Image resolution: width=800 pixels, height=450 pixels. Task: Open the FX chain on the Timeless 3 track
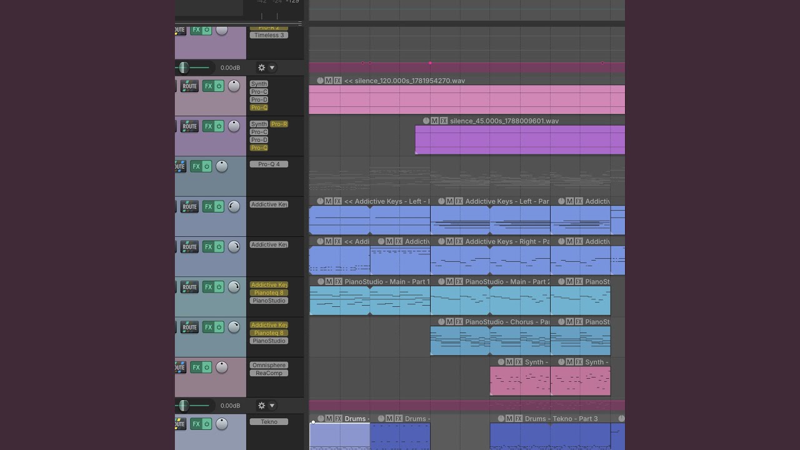(196, 30)
